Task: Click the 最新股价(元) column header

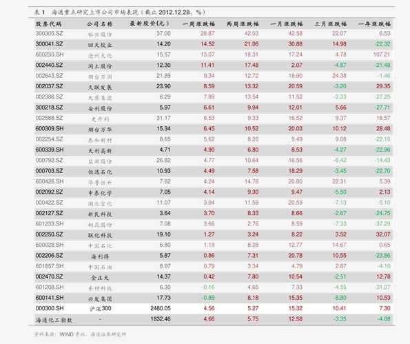Action: [150, 24]
